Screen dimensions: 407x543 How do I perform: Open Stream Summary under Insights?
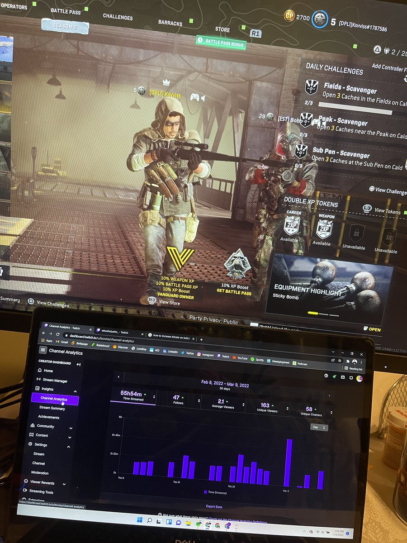[52, 408]
